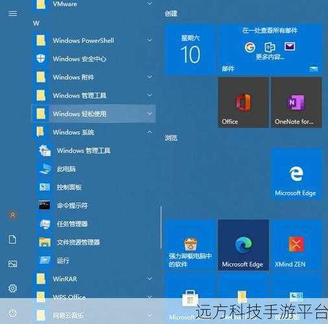Click Windows 管理工具 gear icon under Windows 系统
This screenshot has height=324, width=328.
pos(45,150)
